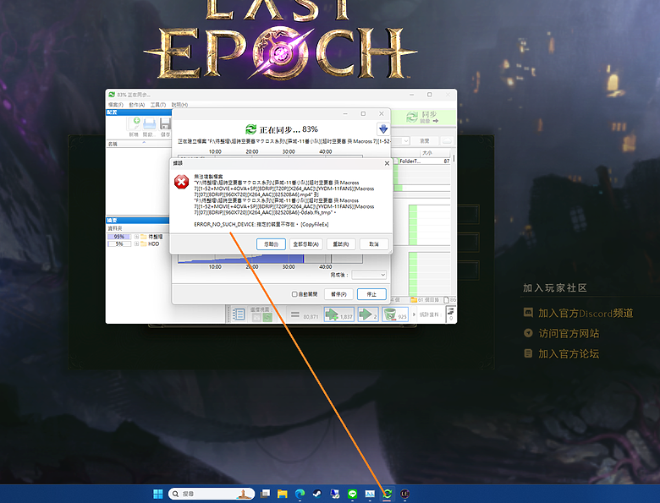Open the 動作(A) Actions menu
Viewport: 660px width, 503px height.
(x=137, y=105)
